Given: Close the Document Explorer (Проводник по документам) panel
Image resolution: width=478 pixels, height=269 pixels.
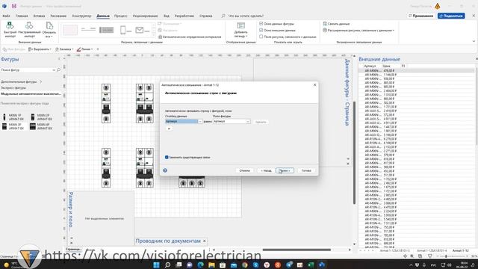Looking at the screenshot, I should click(205, 241).
